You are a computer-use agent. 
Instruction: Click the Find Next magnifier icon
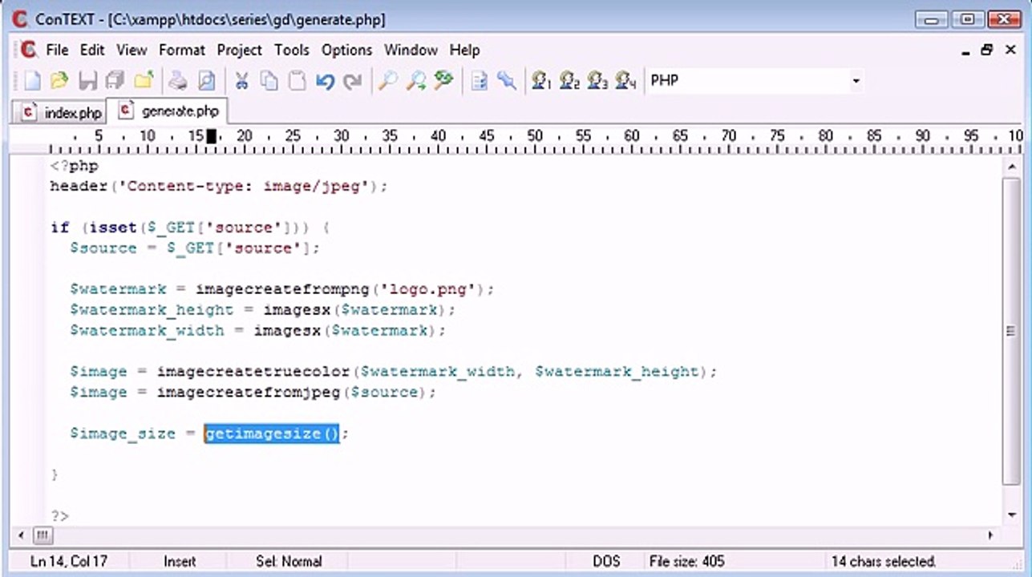pyautogui.click(x=416, y=80)
